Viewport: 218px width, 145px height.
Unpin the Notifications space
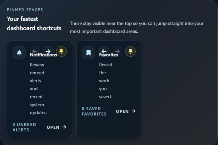tap(61, 51)
